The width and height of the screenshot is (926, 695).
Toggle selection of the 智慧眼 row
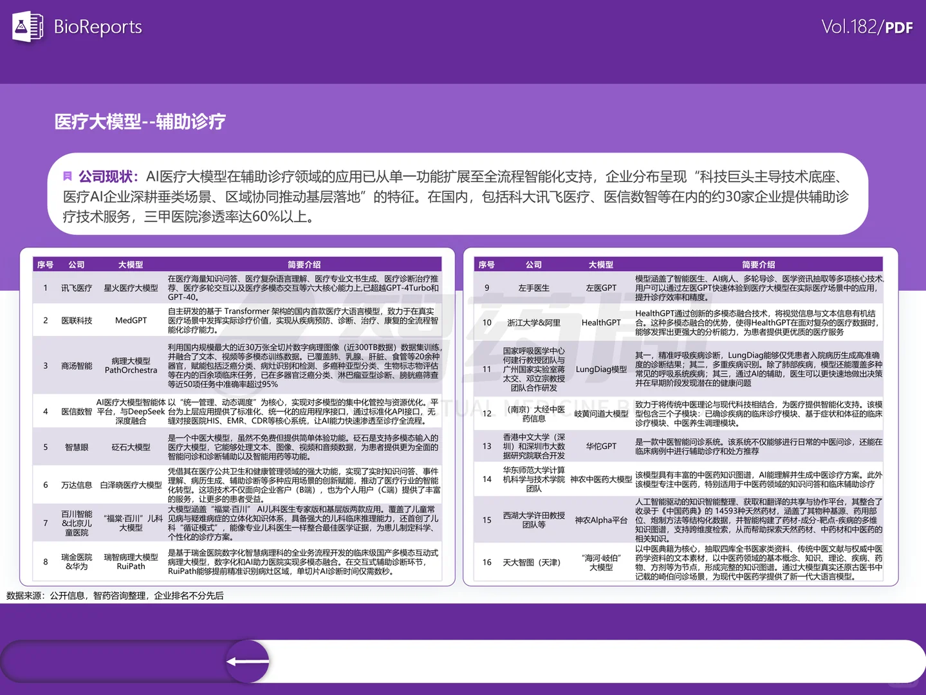[x=77, y=447]
